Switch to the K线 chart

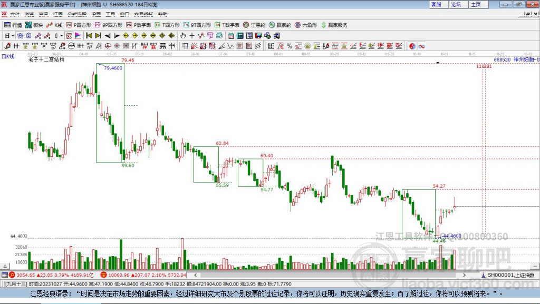[54, 25]
